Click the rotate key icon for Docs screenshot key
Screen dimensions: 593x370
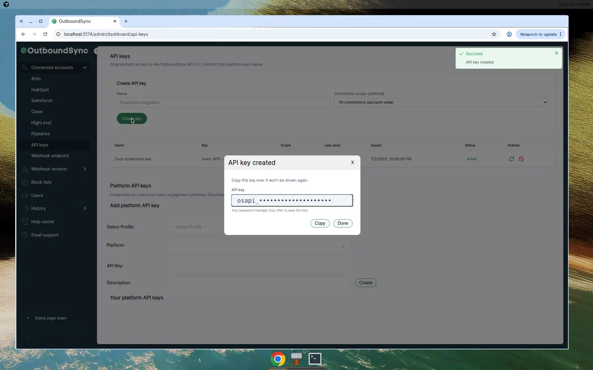coord(511,159)
